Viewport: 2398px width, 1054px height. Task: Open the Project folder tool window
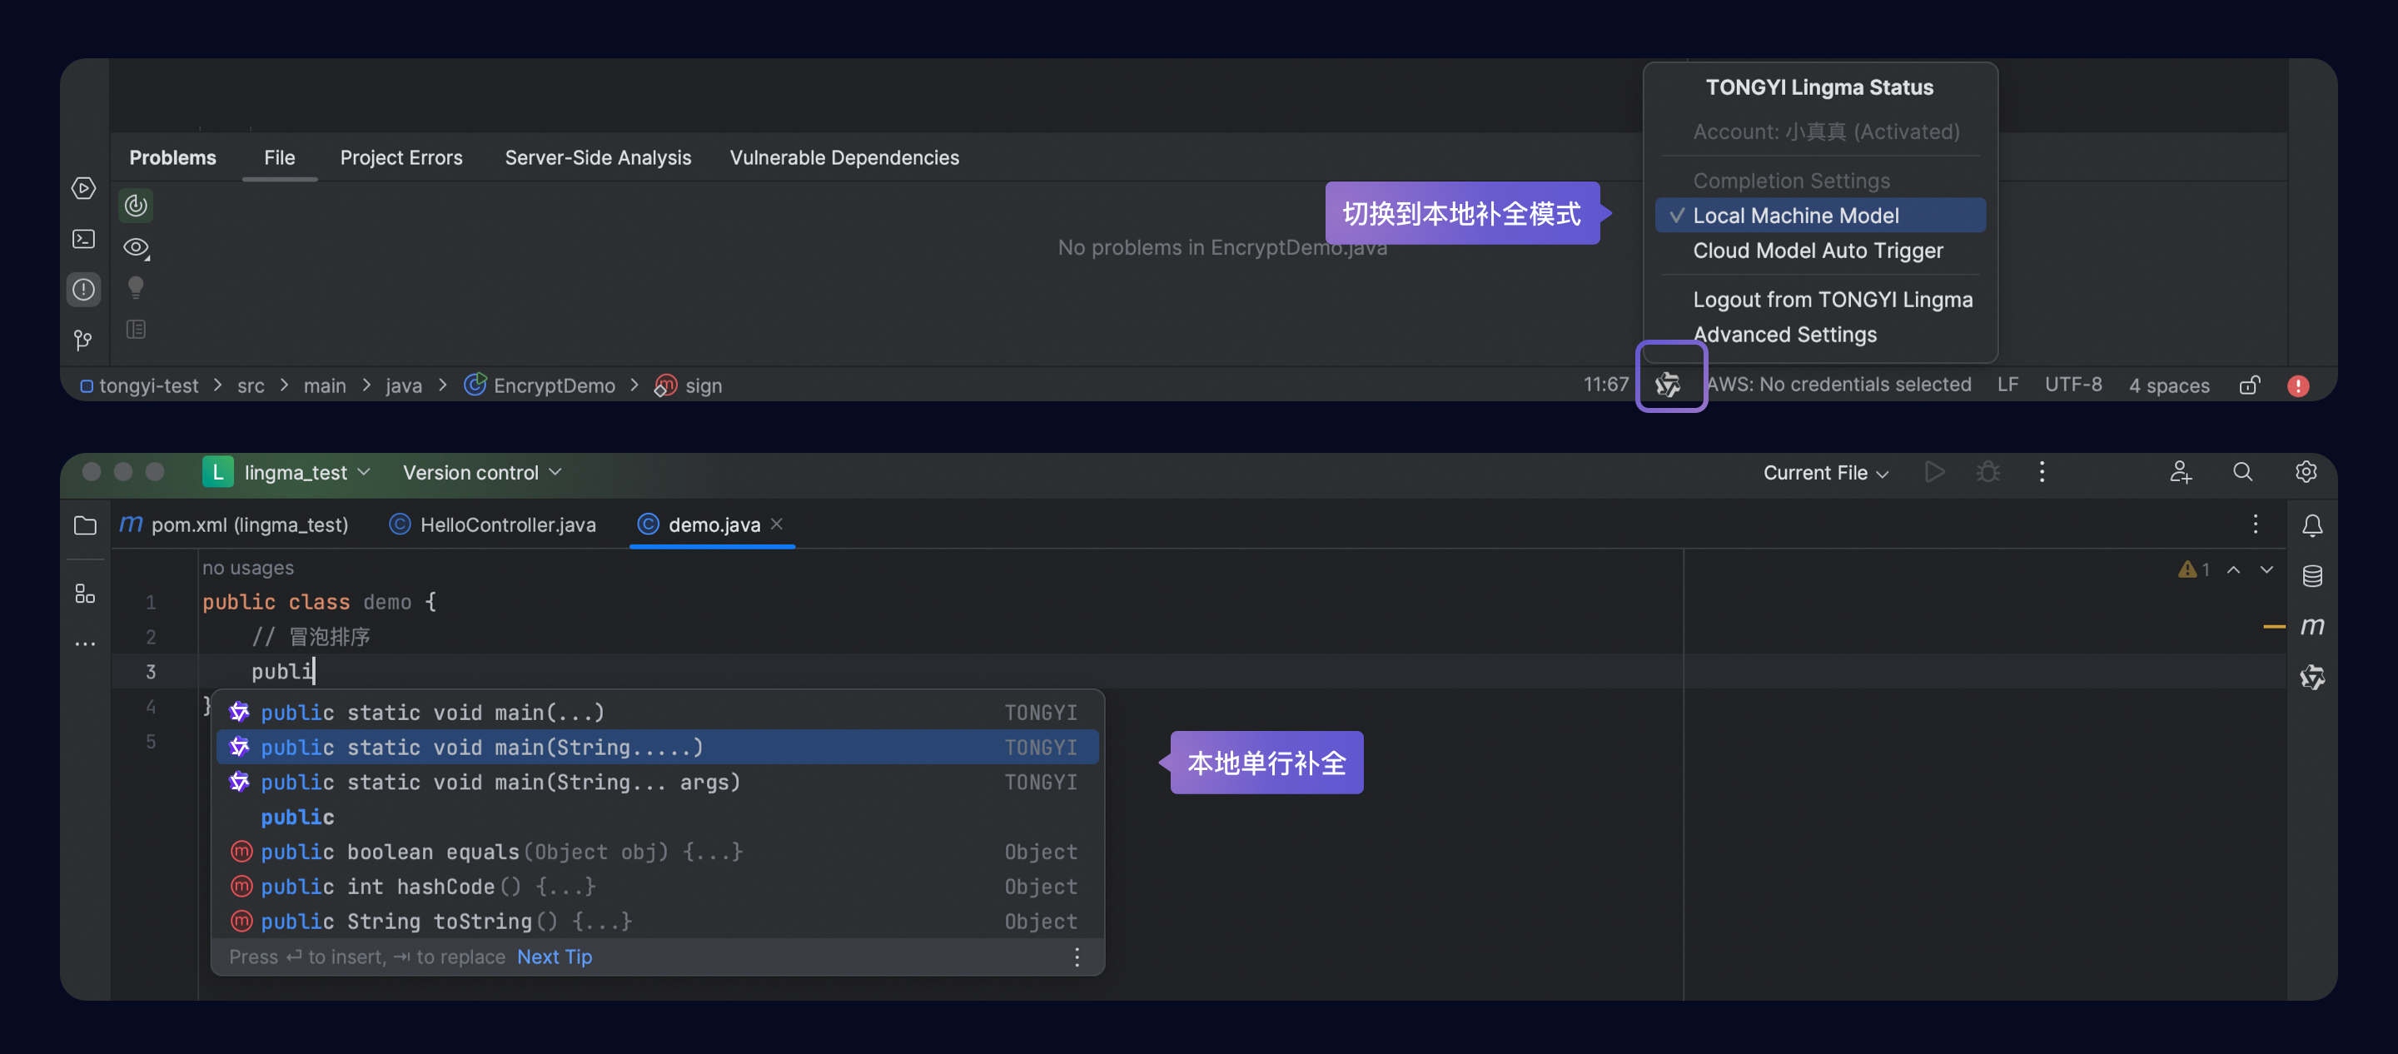[85, 525]
